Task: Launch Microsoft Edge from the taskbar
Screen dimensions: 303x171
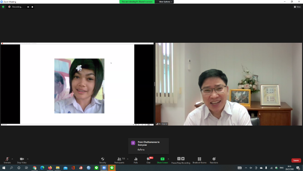Action: pyautogui.click(x=42, y=168)
